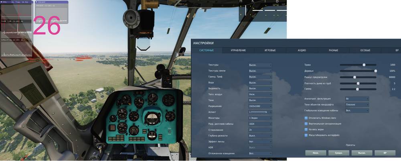401x161 pixels.
Task: Expand the Разрешение 1920x1080 dropdown
Action: pyautogui.click(x=260, y=106)
